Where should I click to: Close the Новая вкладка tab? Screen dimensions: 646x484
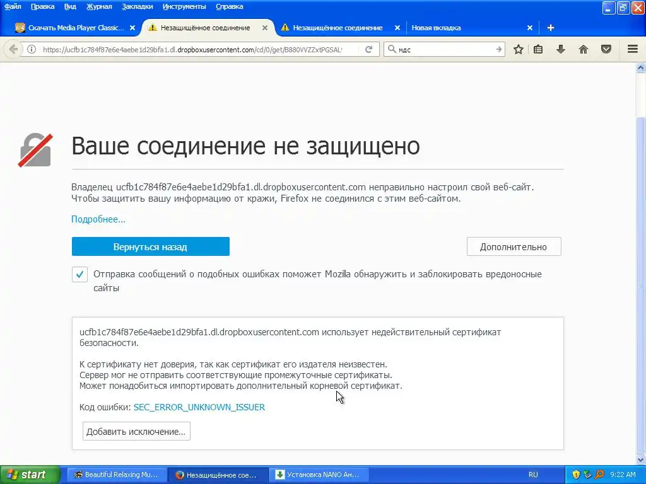pos(530,28)
